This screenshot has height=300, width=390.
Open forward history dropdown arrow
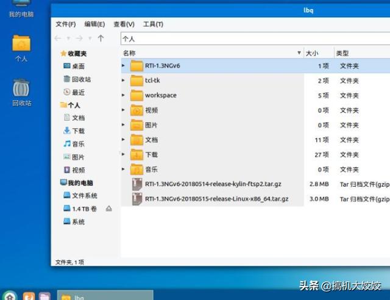(90, 38)
